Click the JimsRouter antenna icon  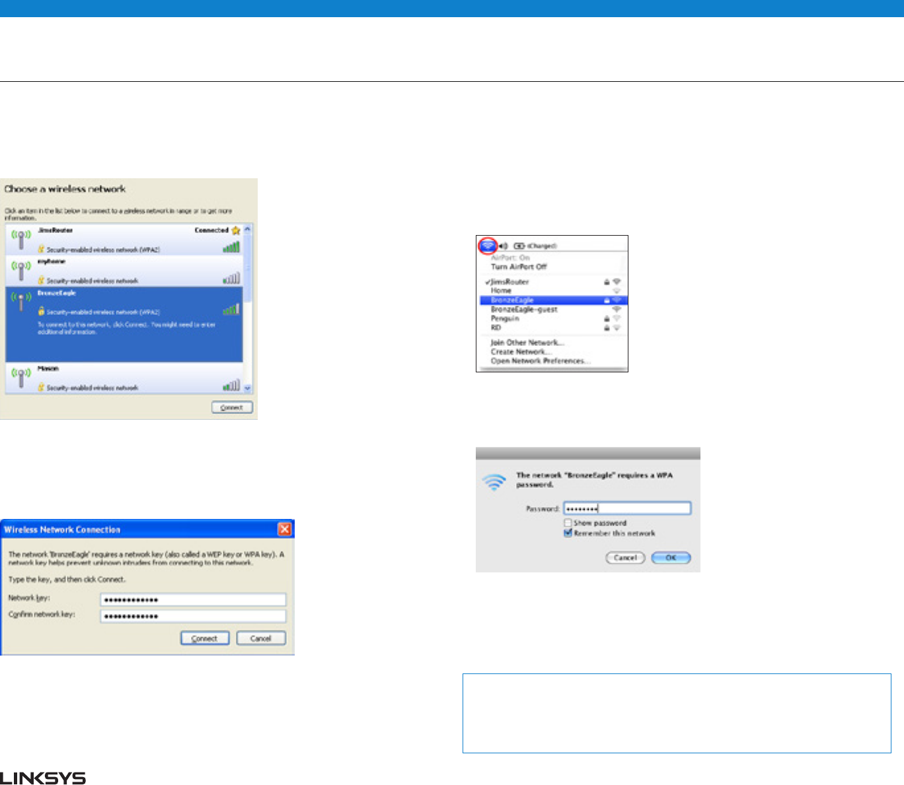point(20,240)
